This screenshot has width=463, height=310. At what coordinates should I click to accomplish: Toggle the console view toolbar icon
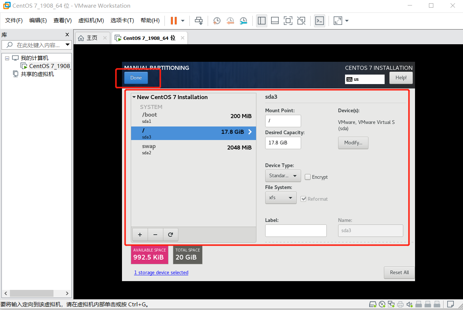tap(319, 20)
